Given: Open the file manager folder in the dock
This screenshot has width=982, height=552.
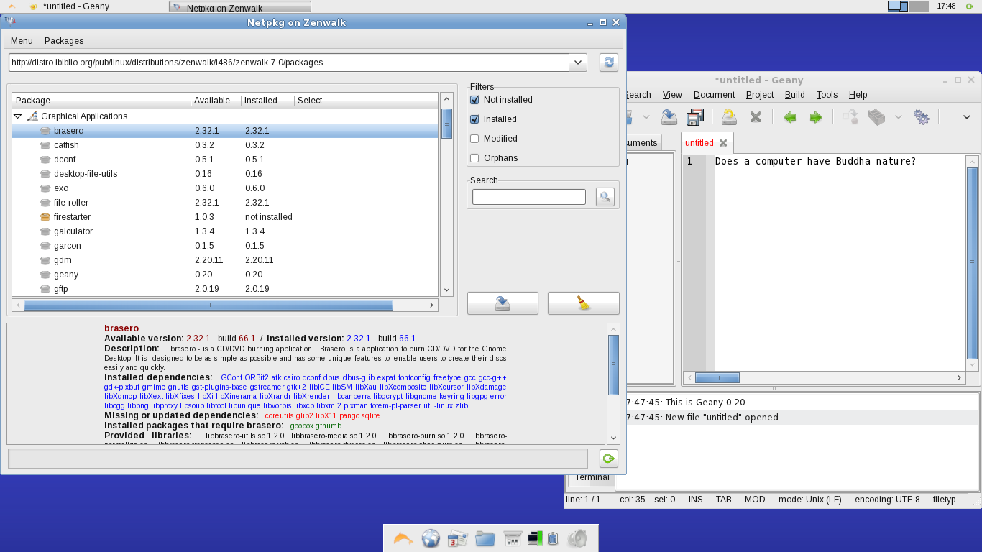Looking at the screenshot, I should [485, 538].
